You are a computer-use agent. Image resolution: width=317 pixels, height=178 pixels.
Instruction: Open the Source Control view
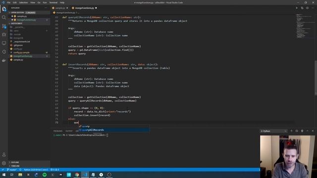tap(4, 26)
